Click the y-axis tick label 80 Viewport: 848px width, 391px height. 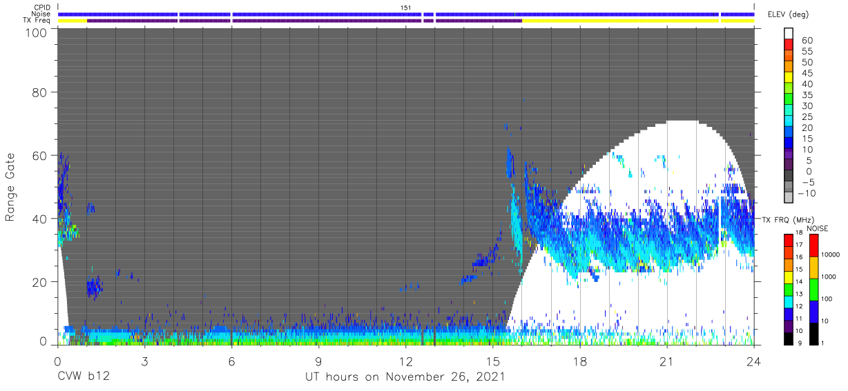(39, 92)
